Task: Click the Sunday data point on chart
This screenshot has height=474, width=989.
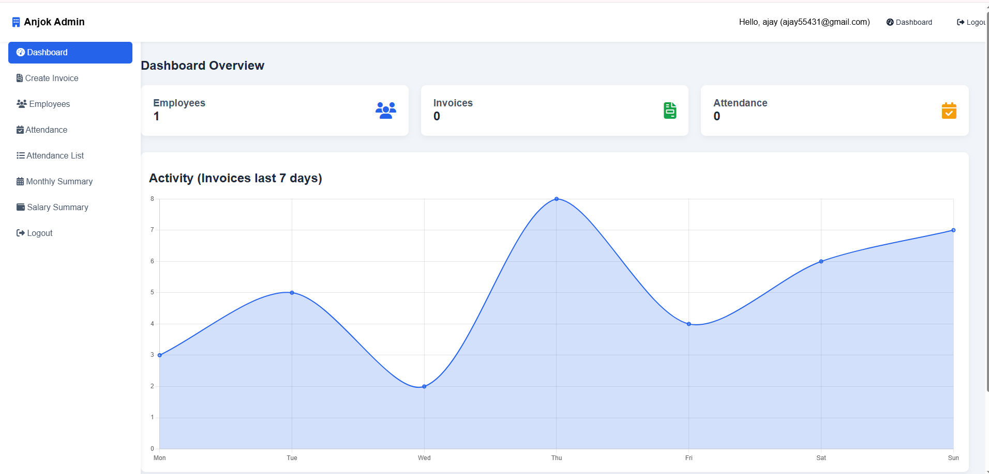Action: (x=953, y=230)
